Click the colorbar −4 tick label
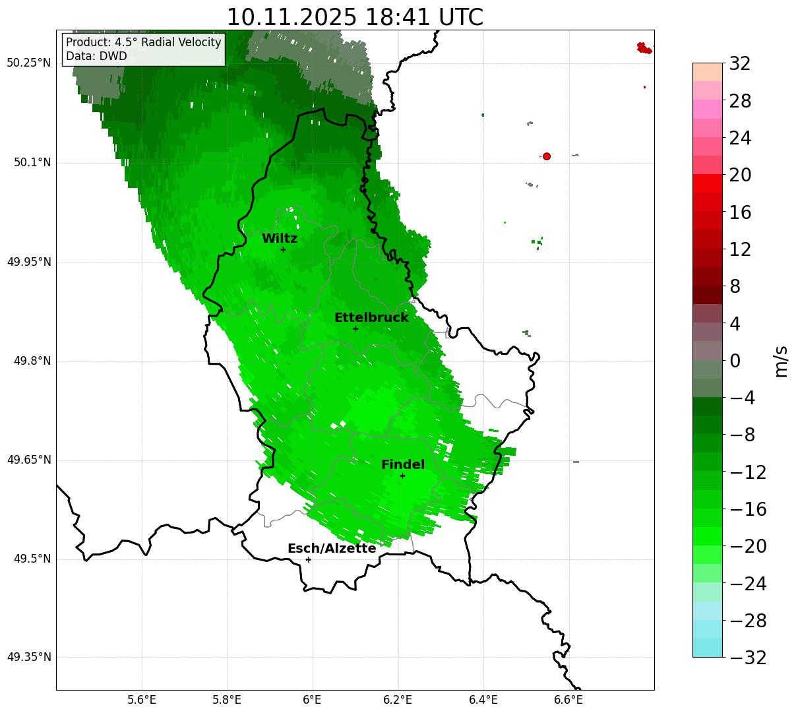Screen dimensions: 796x713 pos(742,398)
